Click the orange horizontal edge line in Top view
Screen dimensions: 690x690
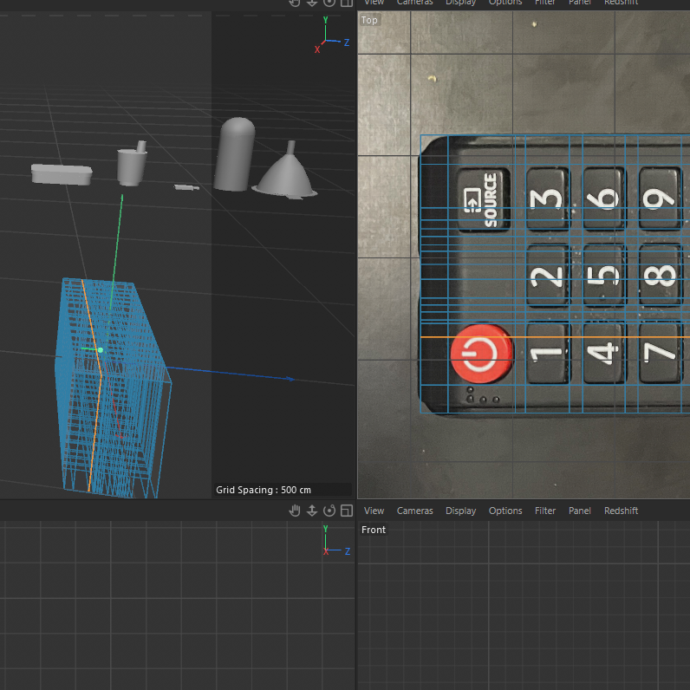point(555,337)
